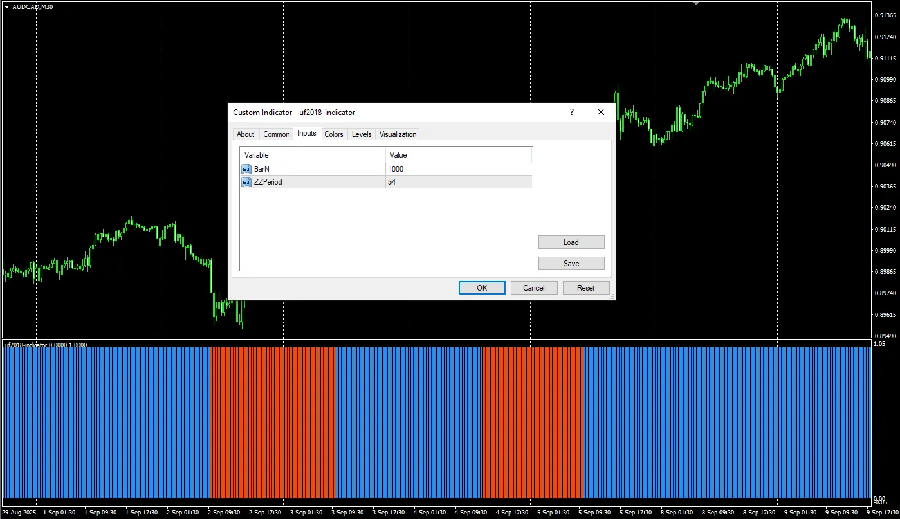Viewport: 900px width, 519px height.
Task: Show the Visualization tab
Action: point(398,134)
